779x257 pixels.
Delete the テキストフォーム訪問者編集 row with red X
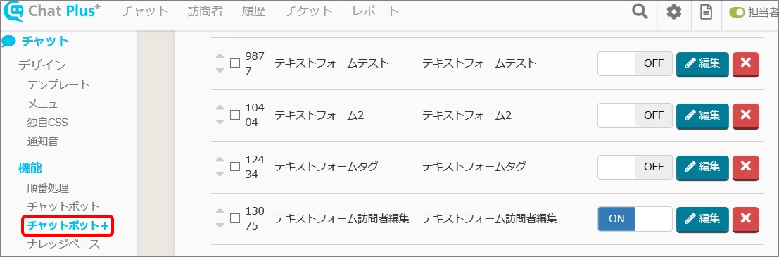point(746,219)
